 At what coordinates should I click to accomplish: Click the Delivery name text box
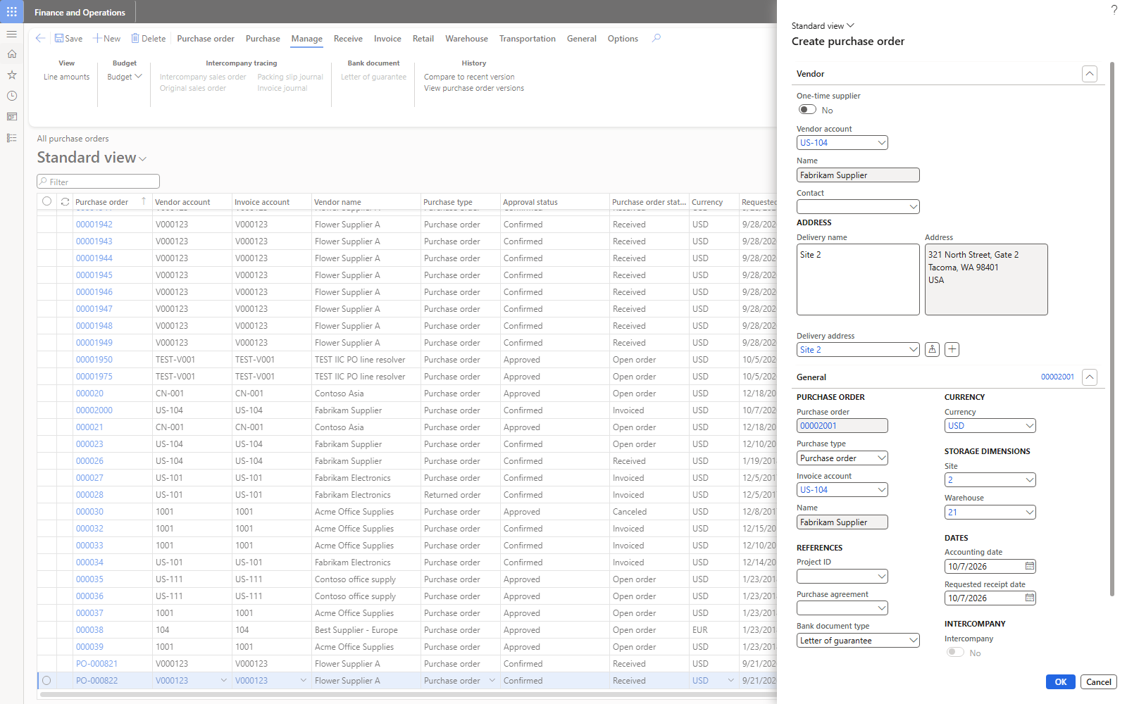[858, 279]
